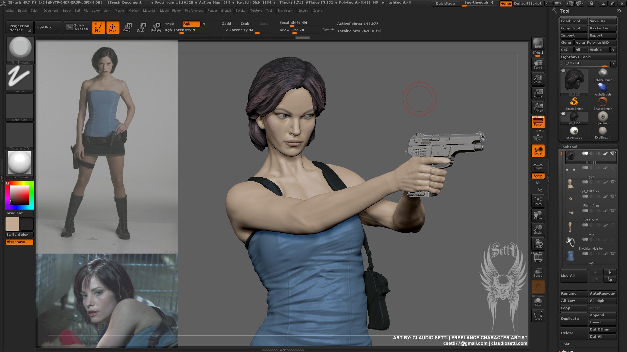Open the FreeHand stroke picker
This screenshot has height=352, width=627.
(x=20, y=79)
